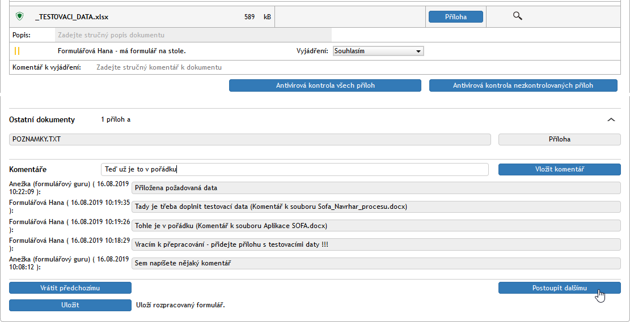
Task: Select the POZNAMKY.TXT file entry
Action: 250,139
